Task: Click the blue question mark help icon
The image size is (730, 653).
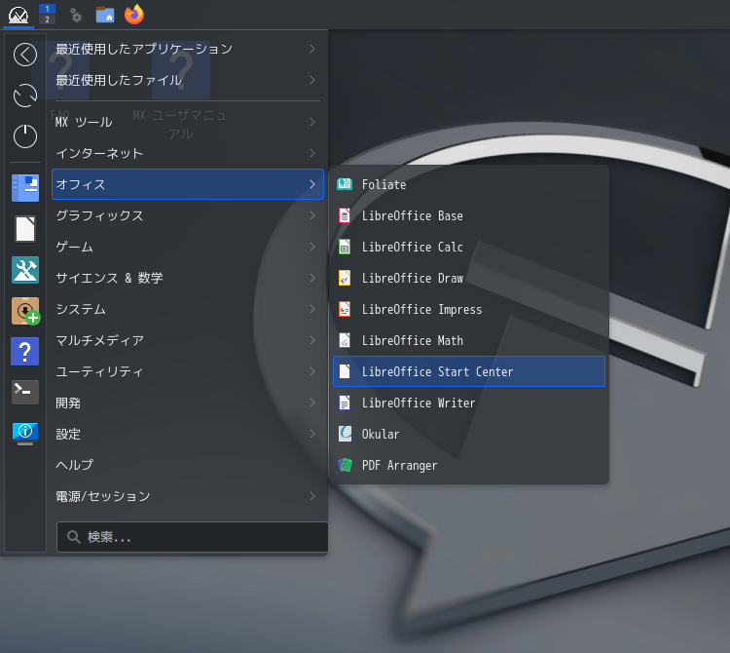Action: (x=25, y=352)
